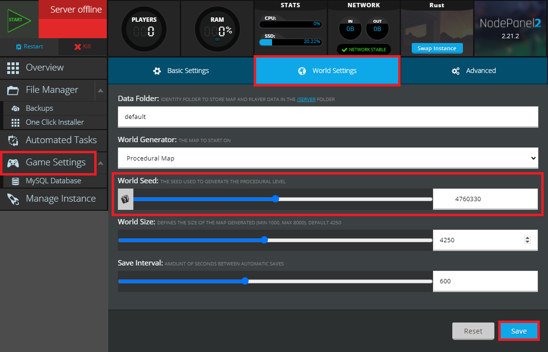This screenshot has height=352, width=548.
Task: Open the MySQL Database page
Action: click(x=53, y=181)
